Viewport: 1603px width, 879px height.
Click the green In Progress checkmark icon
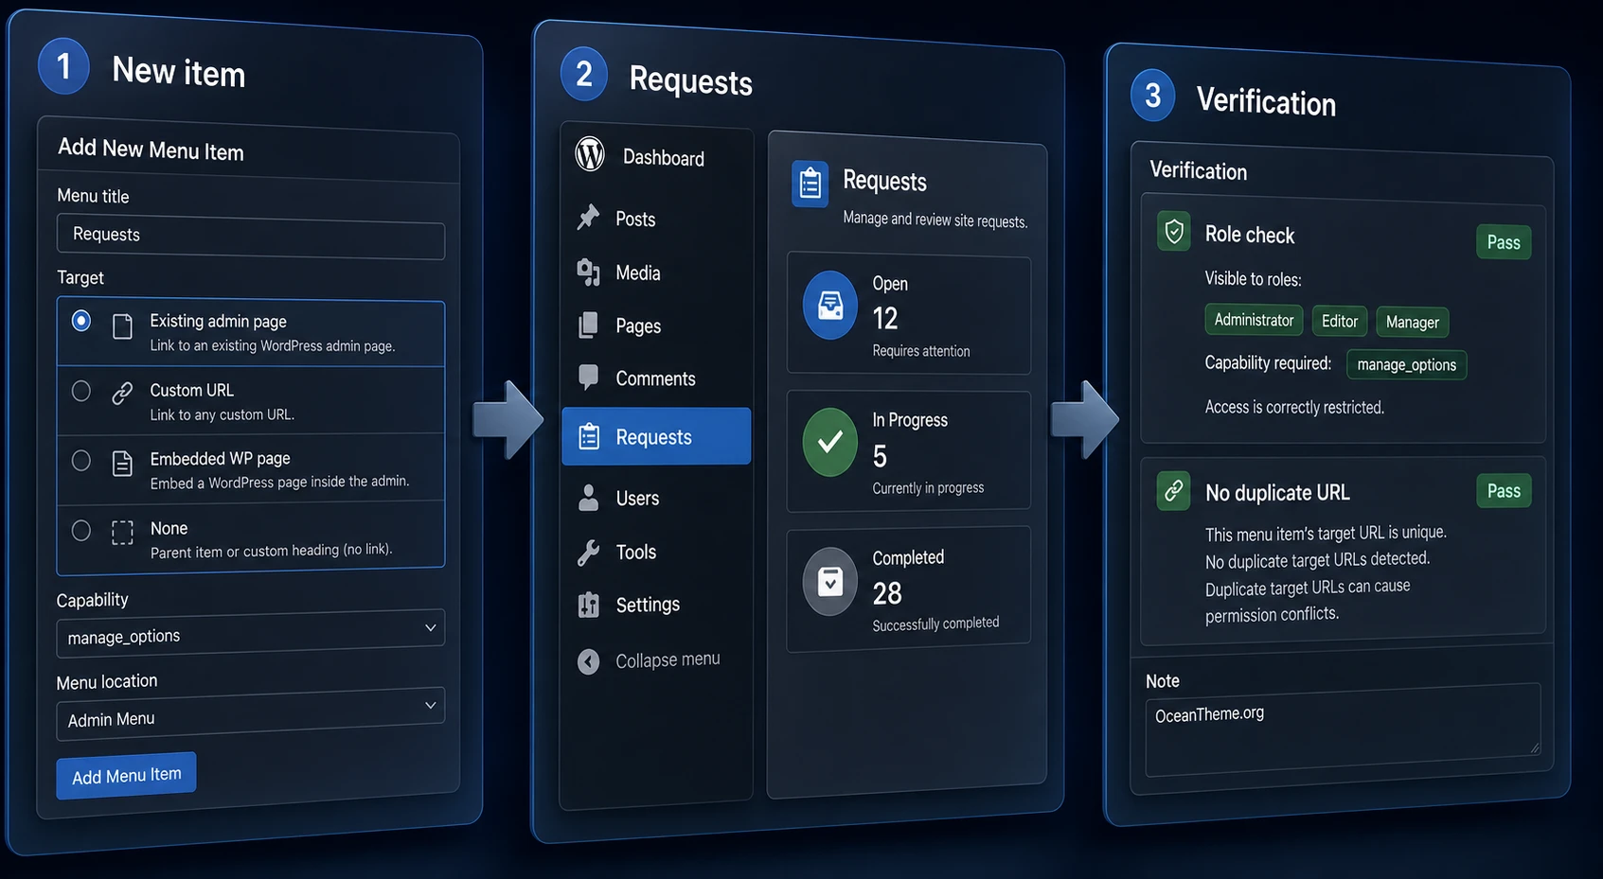[x=830, y=441]
